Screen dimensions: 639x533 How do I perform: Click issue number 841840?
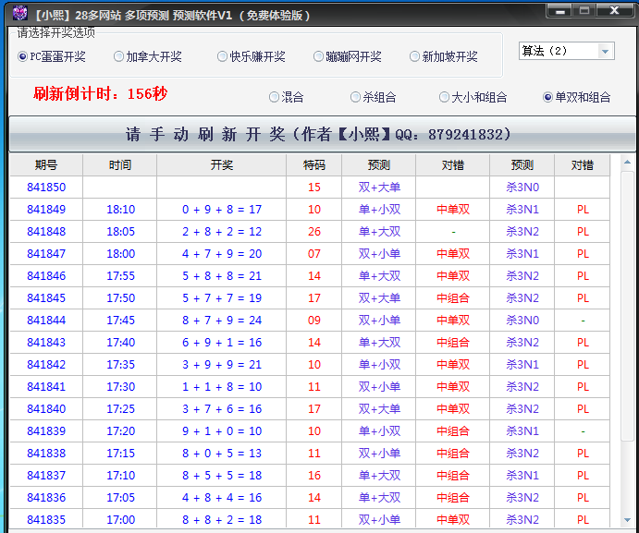pyautogui.click(x=46, y=409)
